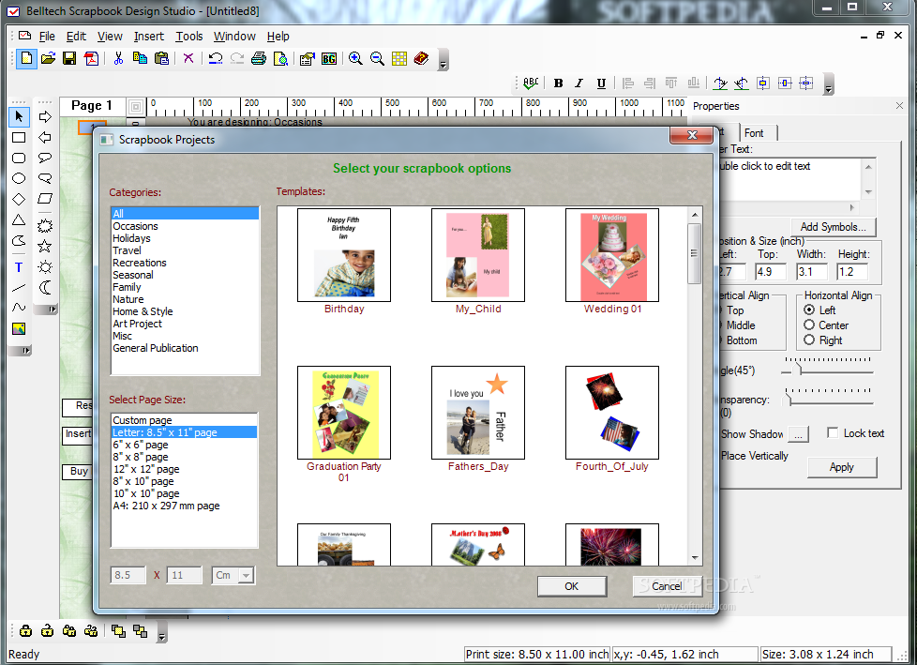Image resolution: width=917 pixels, height=665 pixels.
Task: Click the Copy toolbar icon
Action: click(140, 58)
